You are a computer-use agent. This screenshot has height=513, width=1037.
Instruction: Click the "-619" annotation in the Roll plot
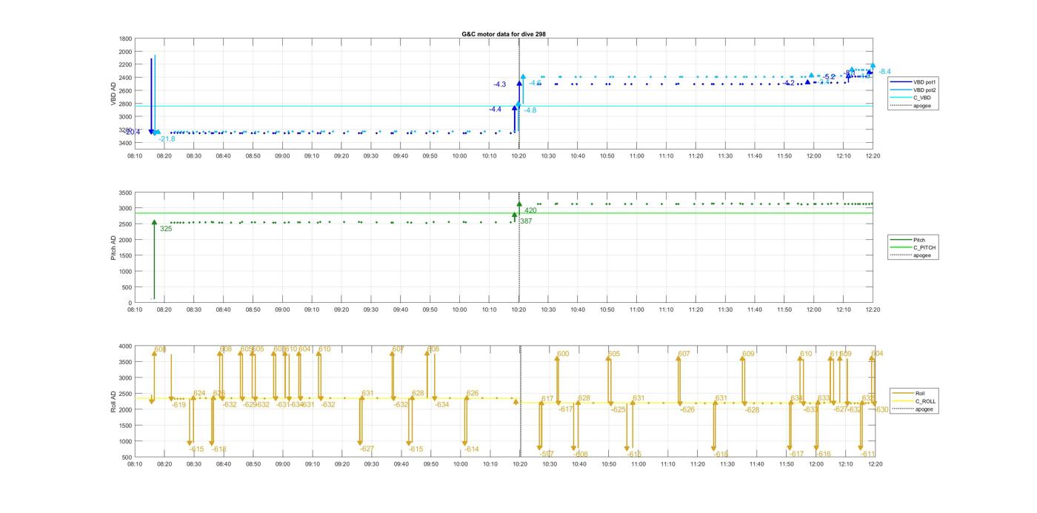point(179,405)
